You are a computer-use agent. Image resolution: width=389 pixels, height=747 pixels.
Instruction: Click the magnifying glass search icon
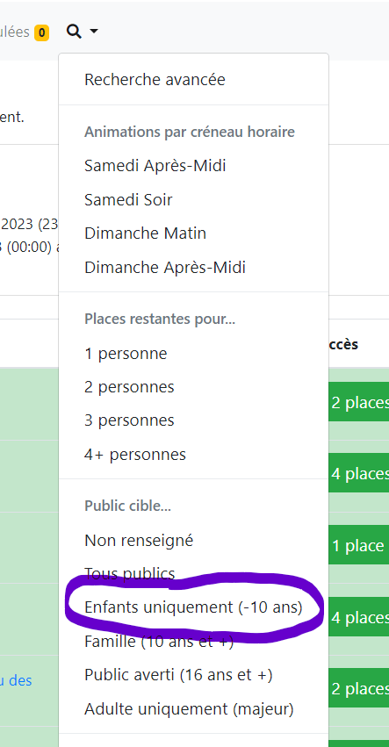(74, 32)
